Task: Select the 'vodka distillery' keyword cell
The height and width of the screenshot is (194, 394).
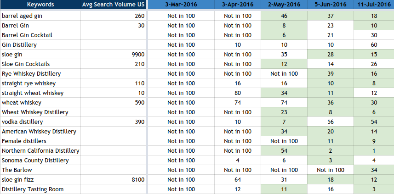Action: click(40, 122)
